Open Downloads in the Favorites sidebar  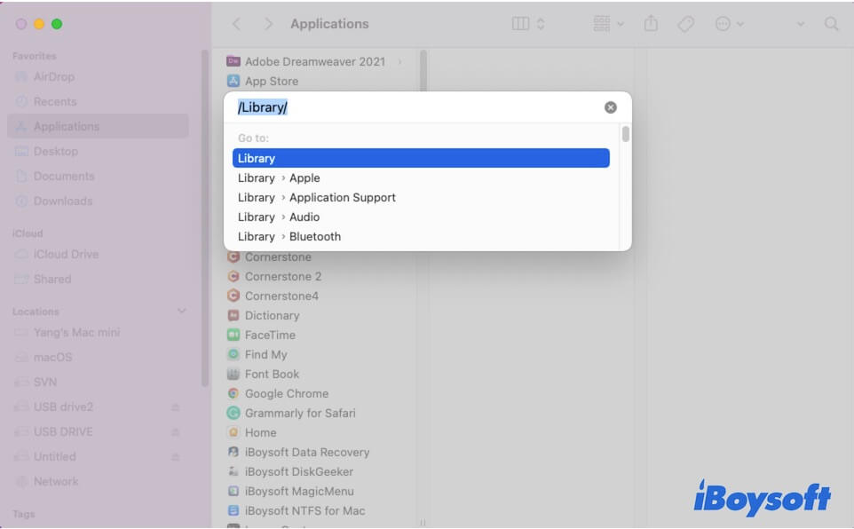pyautogui.click(x=63, y=201)
